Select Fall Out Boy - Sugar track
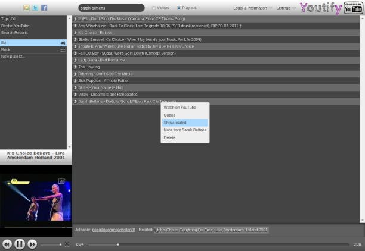 click(x=216, y=54)
